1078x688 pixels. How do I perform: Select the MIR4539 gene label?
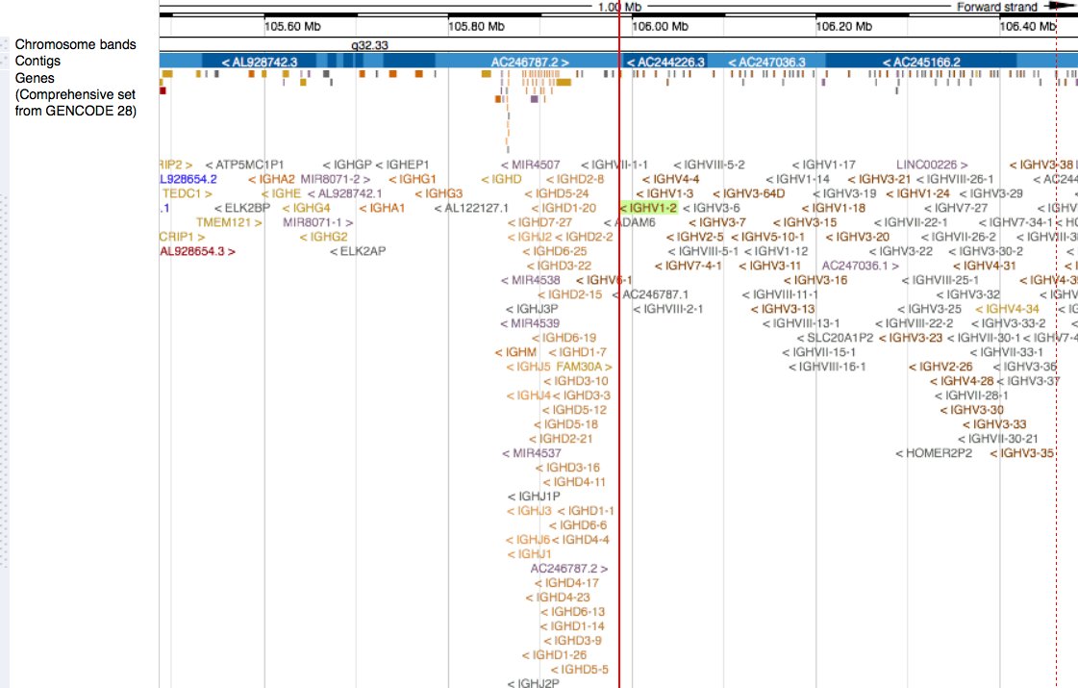(530, 323)
